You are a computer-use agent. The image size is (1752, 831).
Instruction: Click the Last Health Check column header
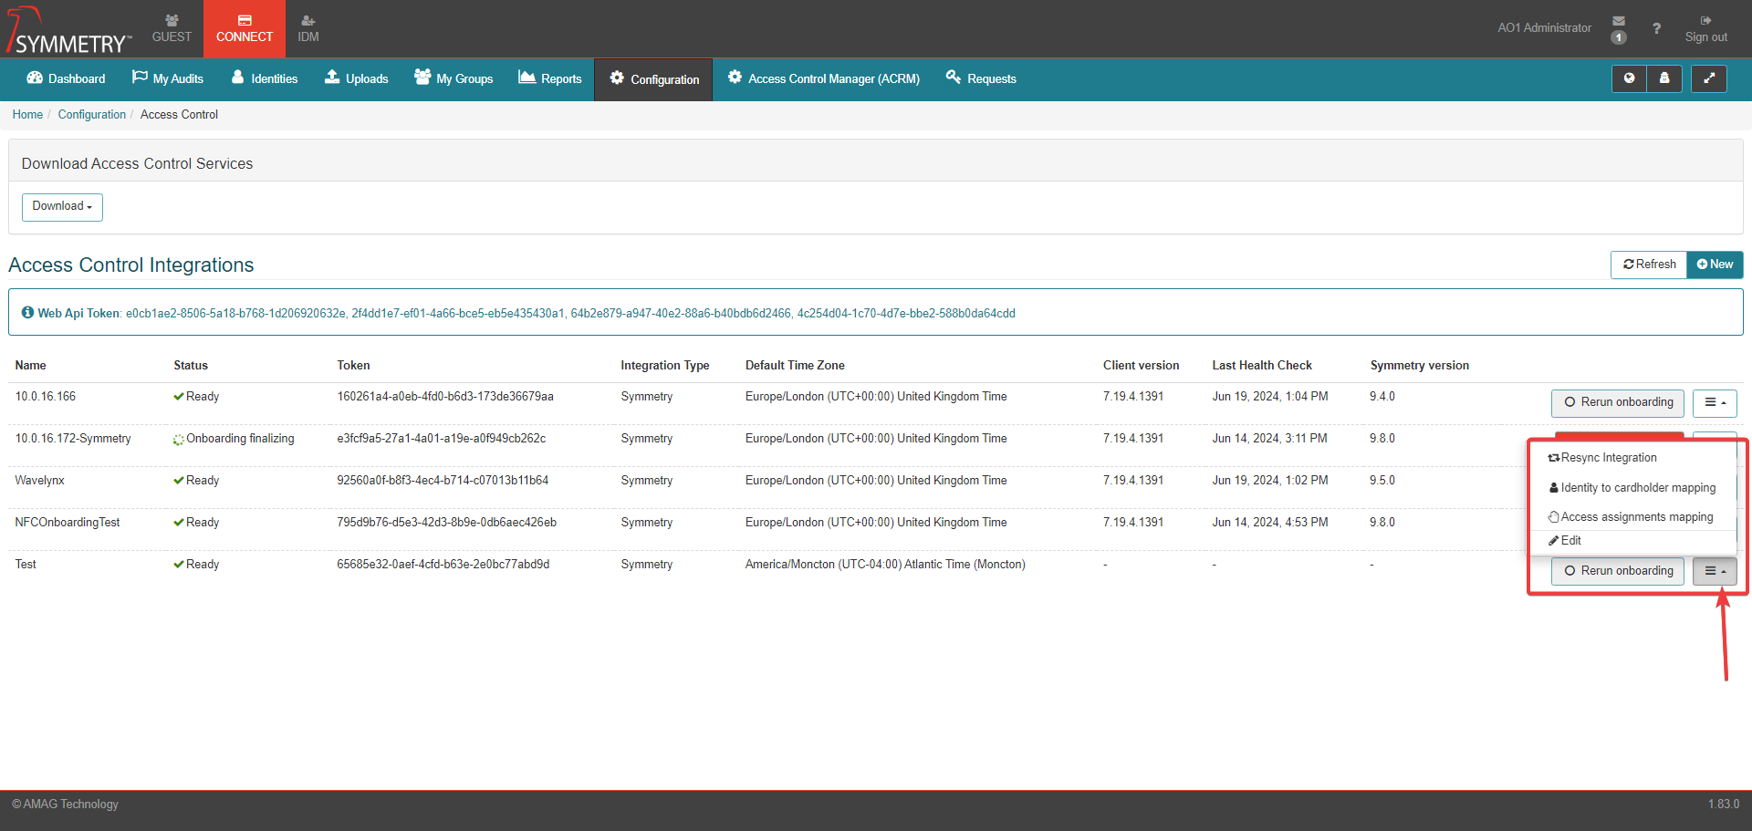pyautogui.click(x=1261, y=366)
